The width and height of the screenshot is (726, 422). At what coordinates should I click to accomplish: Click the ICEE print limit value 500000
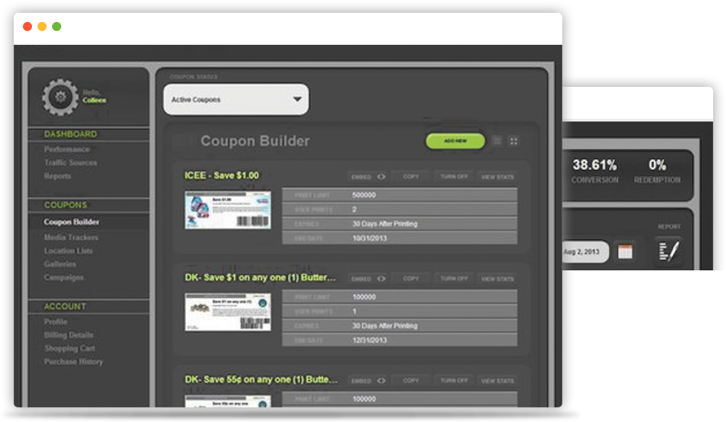coord(364,195)
